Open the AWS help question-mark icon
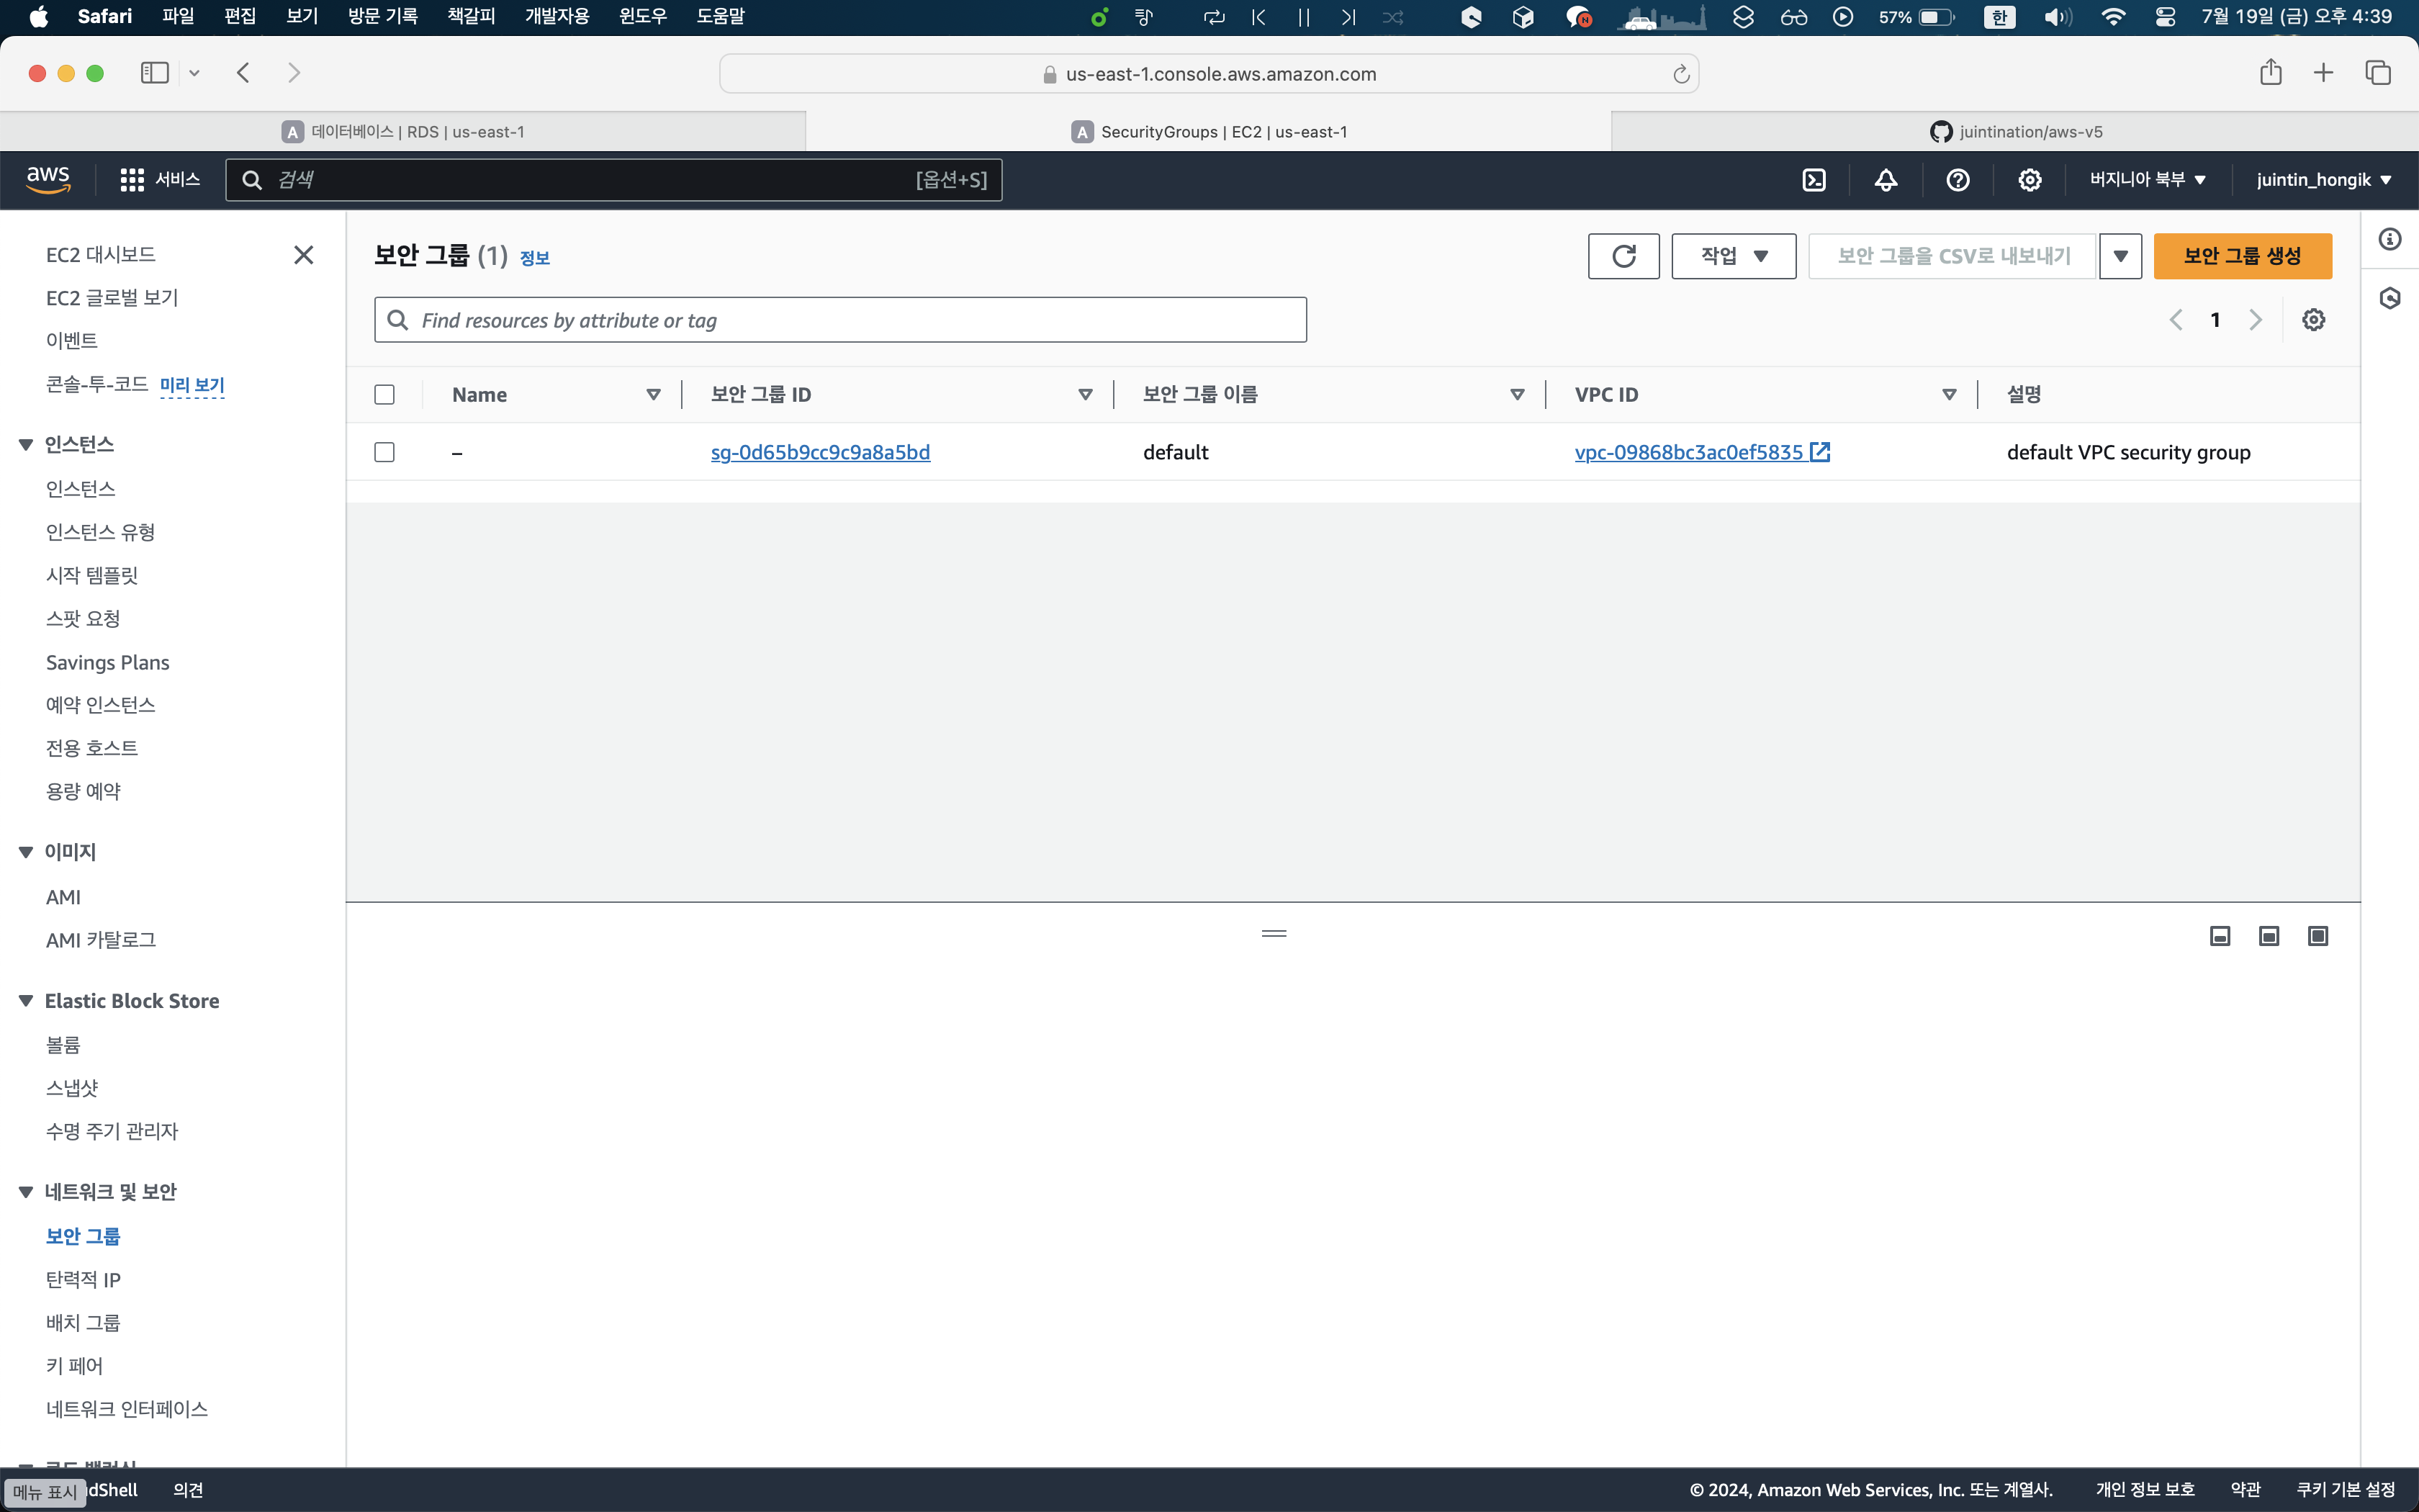Screen dimensions: 2419x1512 (x=1958, y=180)
